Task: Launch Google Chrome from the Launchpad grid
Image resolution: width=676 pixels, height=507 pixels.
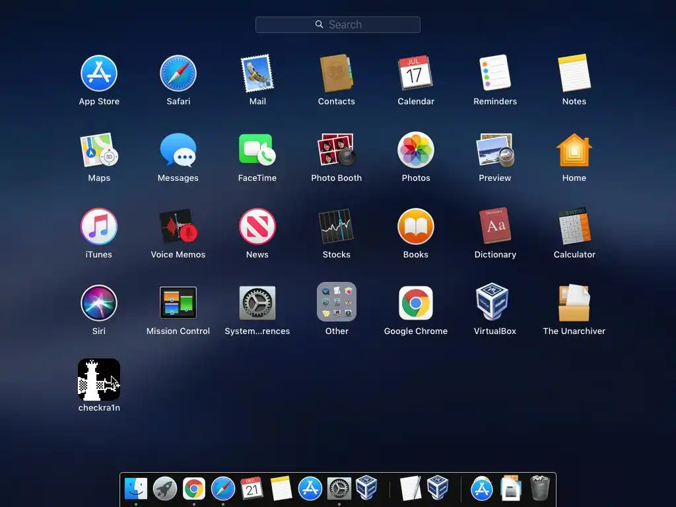Action: 416,302
